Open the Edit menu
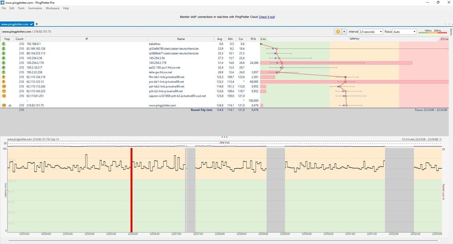This screenshot has height=244, width=453. 12,8
